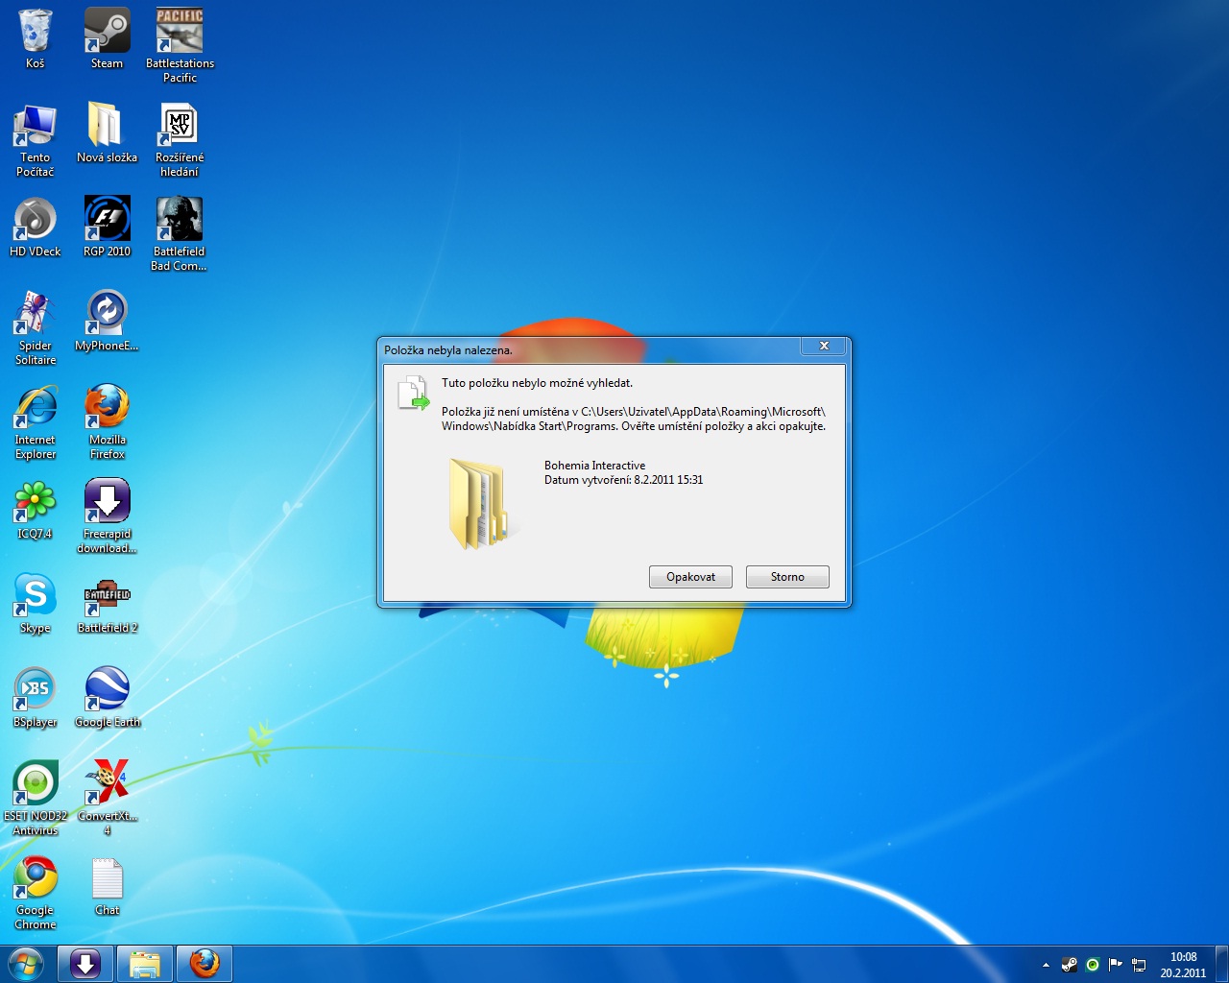Select the Battlefield Bad Company shortcut
Screen dimensions: 1229x983
[x=180, y=234]
